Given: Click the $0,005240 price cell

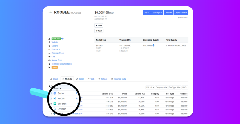Looking at the screenshot, I should coord(122,102).
